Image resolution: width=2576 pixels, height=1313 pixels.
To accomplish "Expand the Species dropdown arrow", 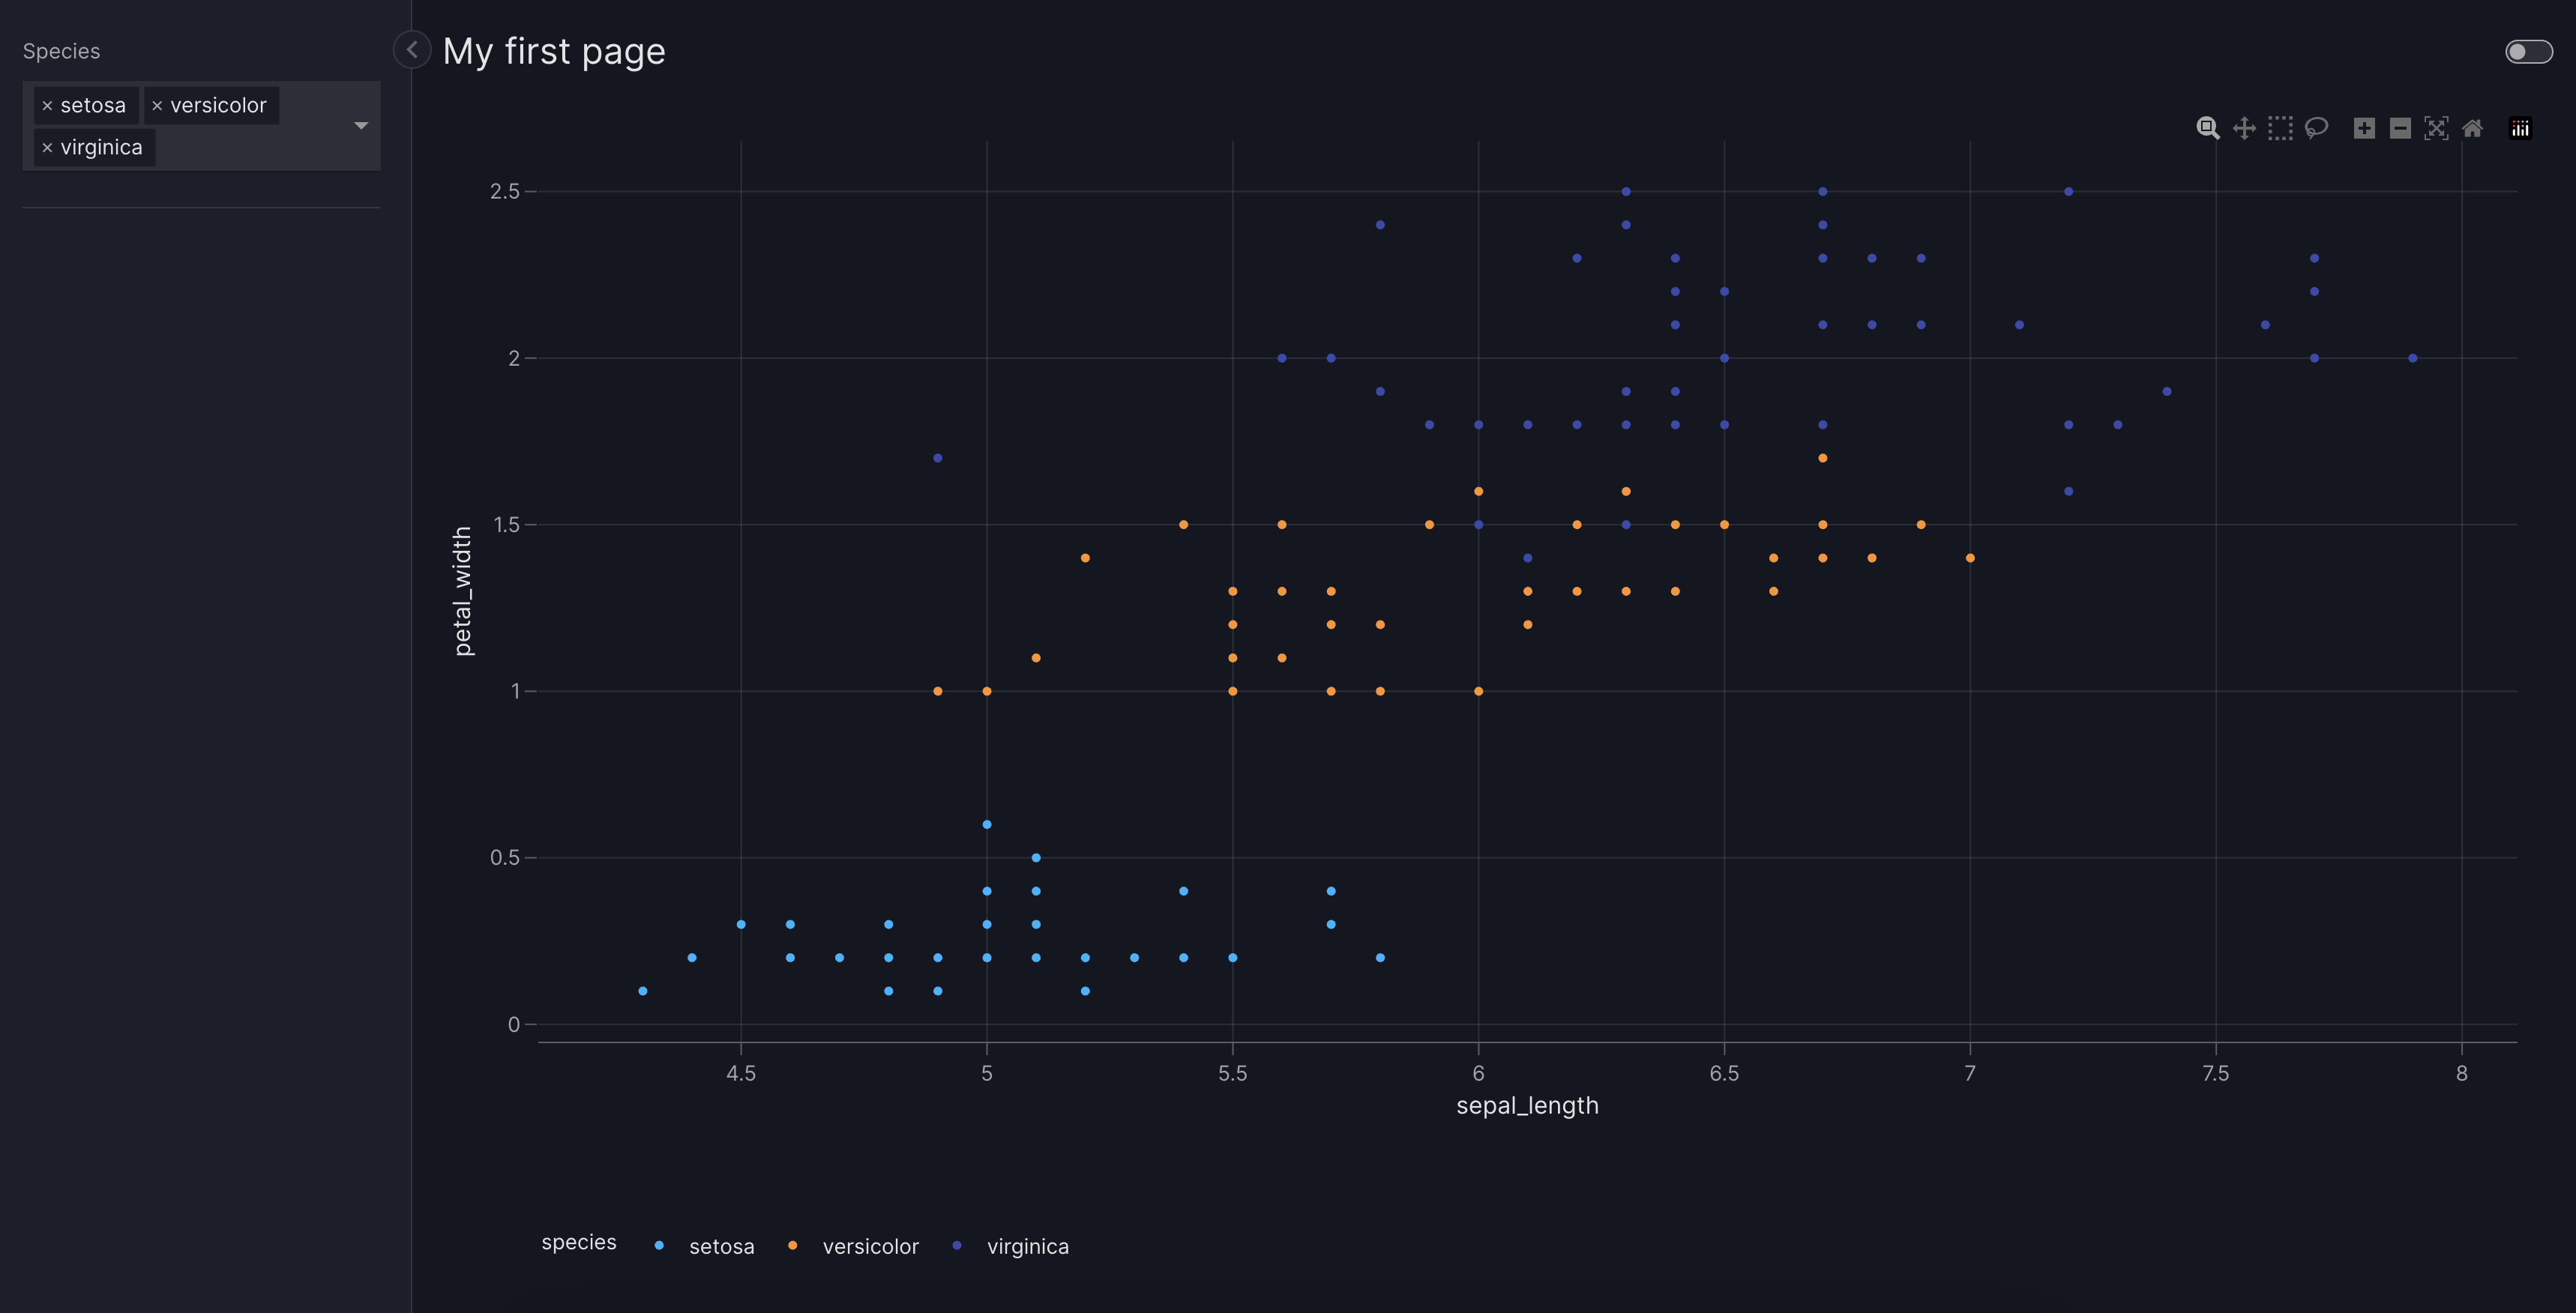I will (x=361, y=126).
